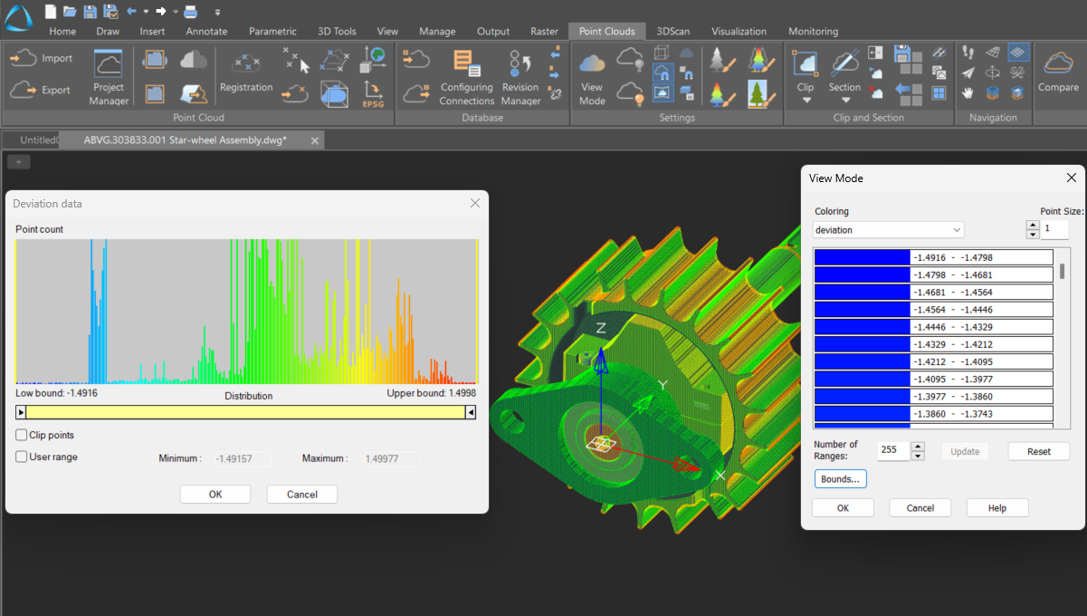Screen dimensions: 1087x616
Task: Click the EPSG coordinate system icon
Action: [x=373, y=92]
